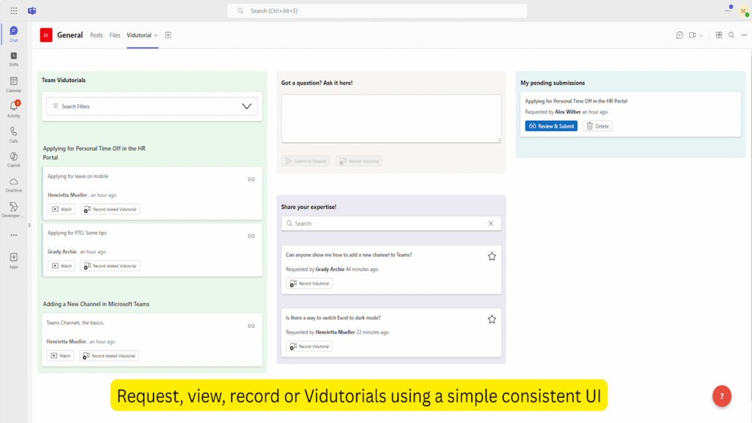
Task: Open Calls in the sidebar
Action: click(x=14, y=135)
